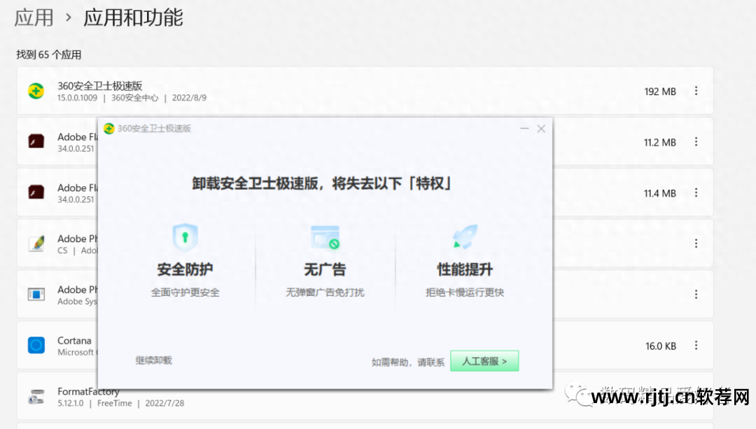
Task: Click the second Adobe Flash icon (11.4 MB row)
Action: (x=36, y=192)
